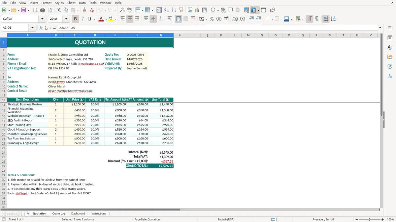Switch to Quote Log sheet tab
396x222 pixels.
[59, 214]
